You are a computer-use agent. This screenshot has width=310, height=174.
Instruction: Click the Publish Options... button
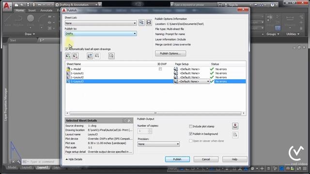click(170, 54)
